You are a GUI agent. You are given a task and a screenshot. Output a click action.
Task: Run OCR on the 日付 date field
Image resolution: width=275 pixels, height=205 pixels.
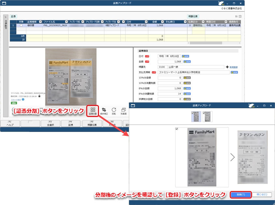point(186,56)
